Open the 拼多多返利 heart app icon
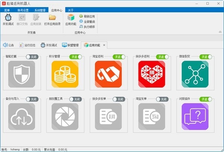This screenshot has height=152, width=224. click(152, 74)
